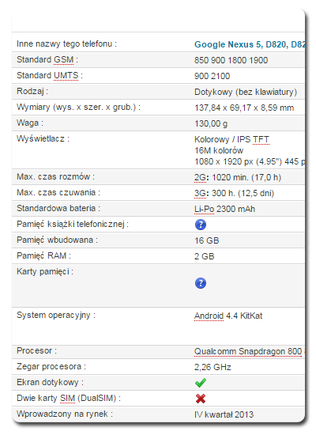Click the green checkmark for Ekran dotykowy
Viewport: 316px width, 435px height.
(x=201, y=383)
